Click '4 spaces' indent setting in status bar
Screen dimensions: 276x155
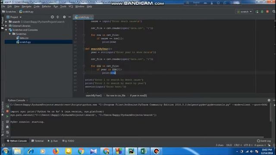tap(260, 145)
